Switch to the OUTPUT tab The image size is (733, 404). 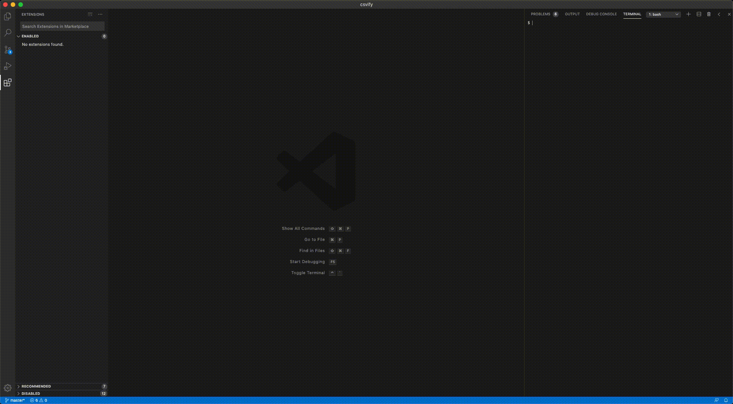pos(572,14)
